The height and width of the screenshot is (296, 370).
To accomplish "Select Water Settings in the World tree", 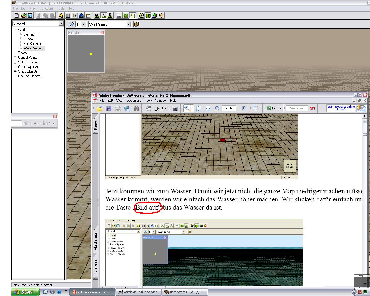I will (34, 48).
